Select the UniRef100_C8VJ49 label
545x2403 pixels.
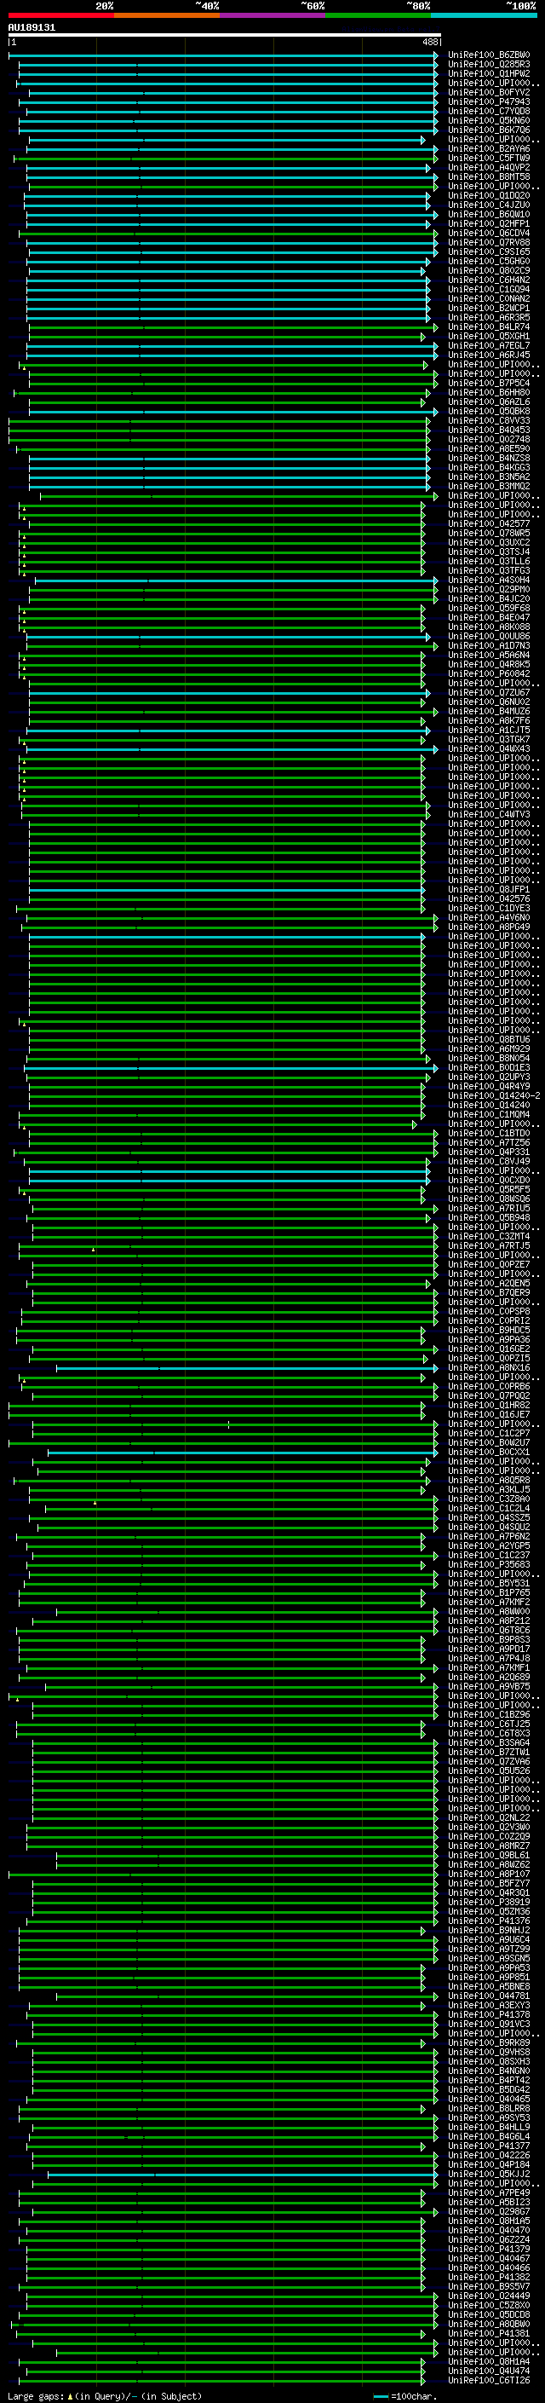488,1161
